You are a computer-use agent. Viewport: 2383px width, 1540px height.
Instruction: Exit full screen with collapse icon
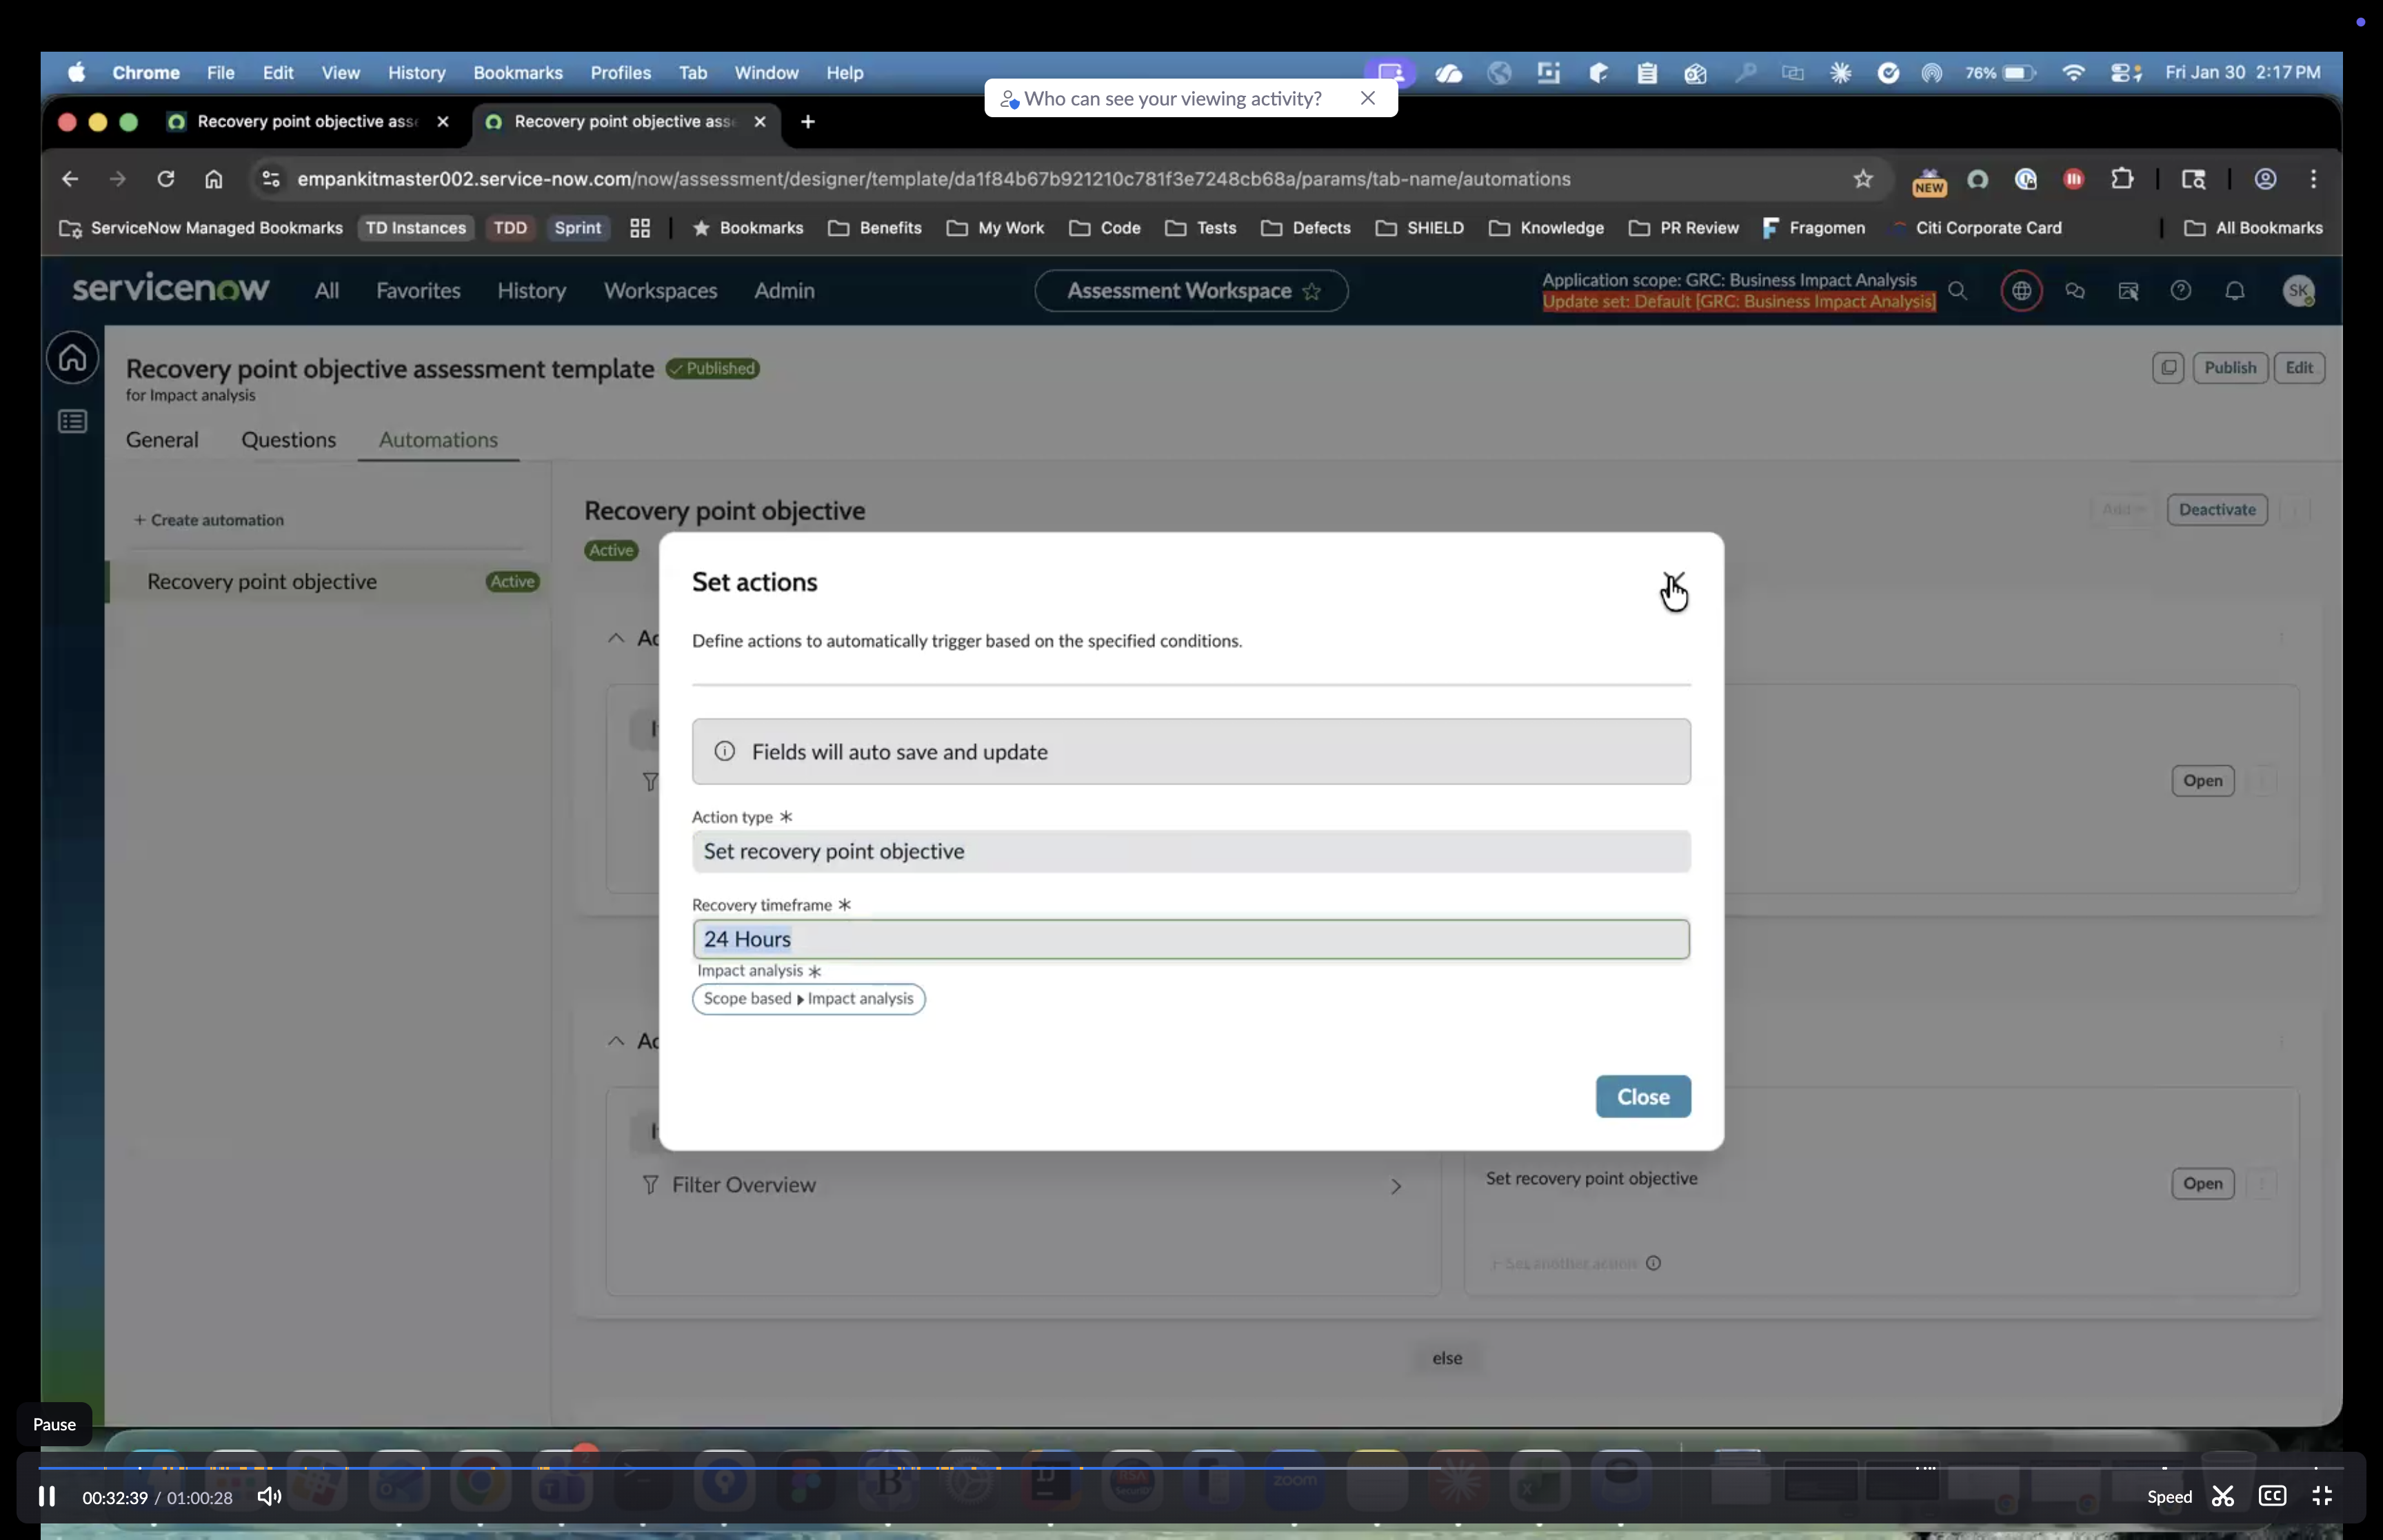click(2321, 1496)
